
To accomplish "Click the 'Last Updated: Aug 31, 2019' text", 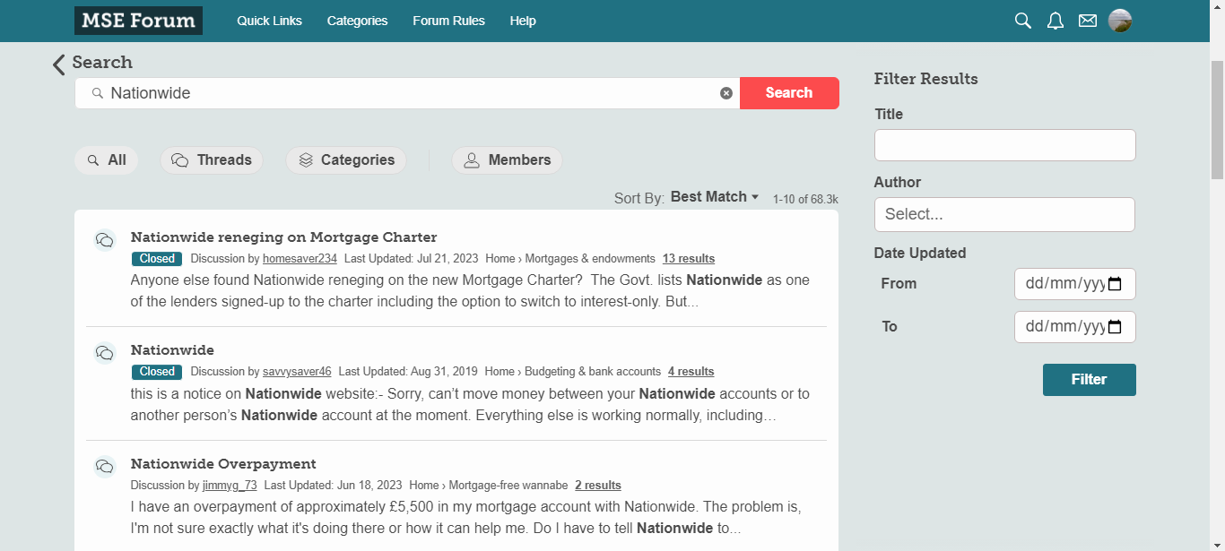I will point(408,372).
